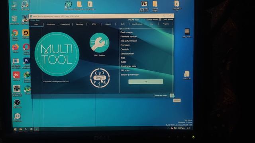
Task: Switch to the Main tab
Action: (x=36, y=25)
